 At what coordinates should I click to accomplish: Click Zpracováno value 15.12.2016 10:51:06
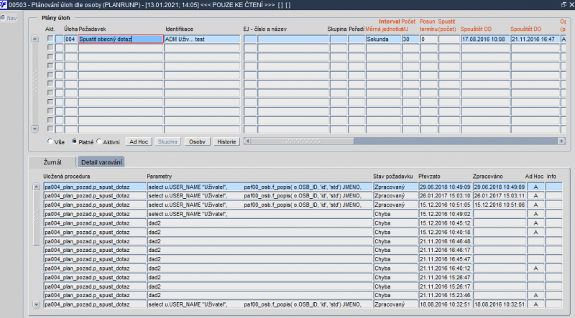(500, 205)
